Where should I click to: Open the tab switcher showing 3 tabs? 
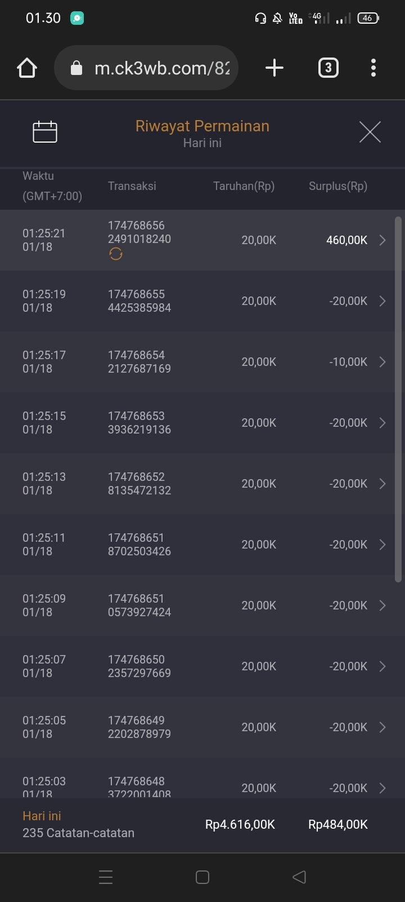328,68
